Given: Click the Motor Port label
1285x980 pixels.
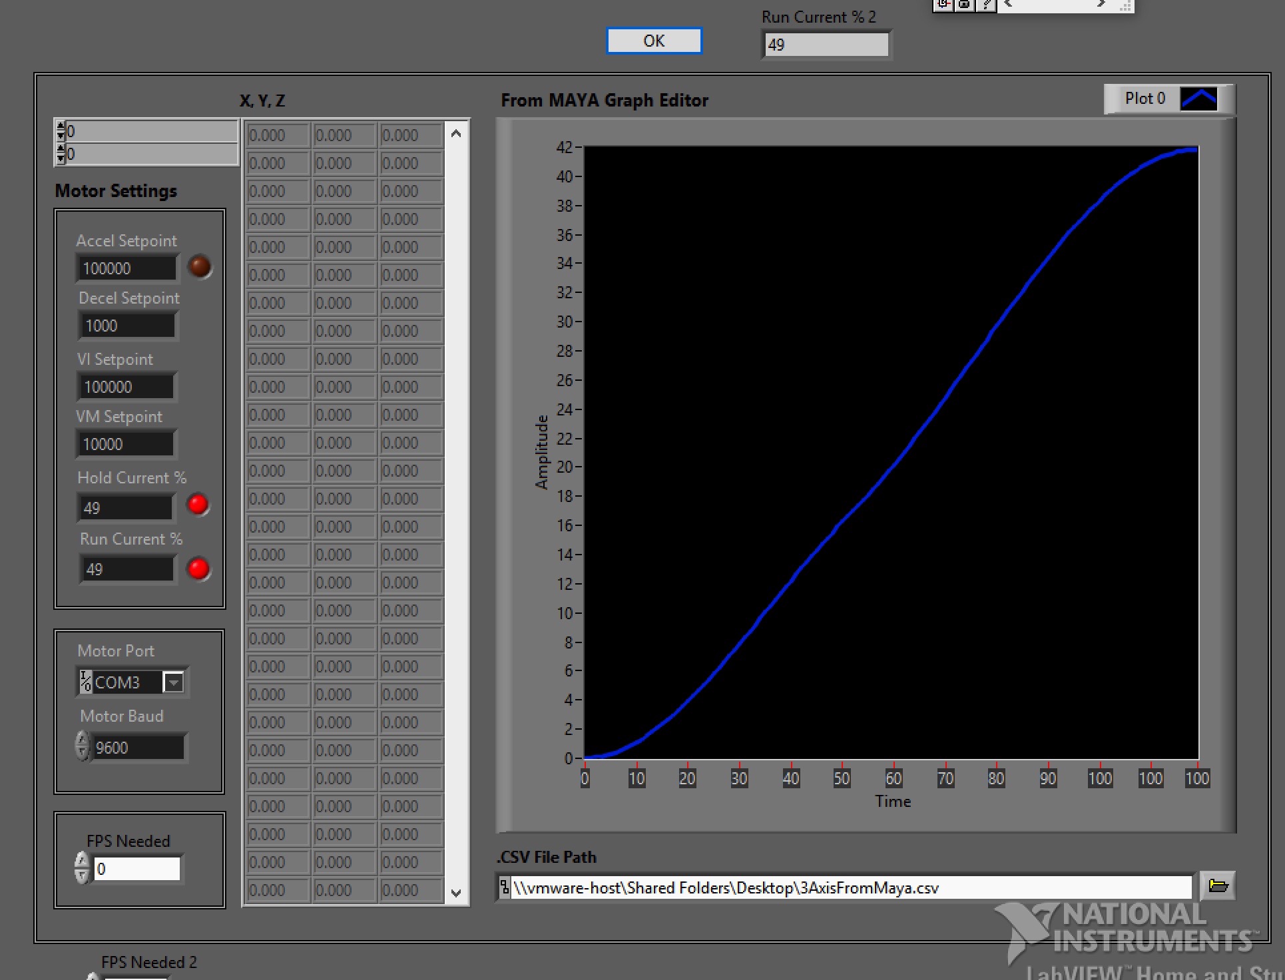Looking at the screenshot, I should [115, 651].
